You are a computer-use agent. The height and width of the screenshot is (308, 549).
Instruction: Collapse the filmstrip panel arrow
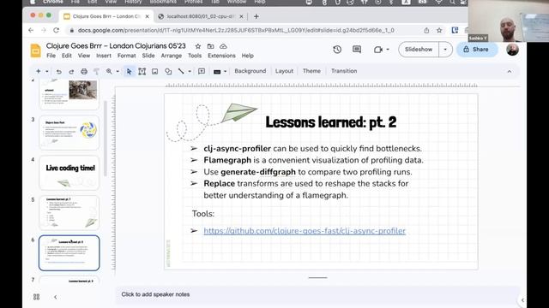tap(55, 297)
